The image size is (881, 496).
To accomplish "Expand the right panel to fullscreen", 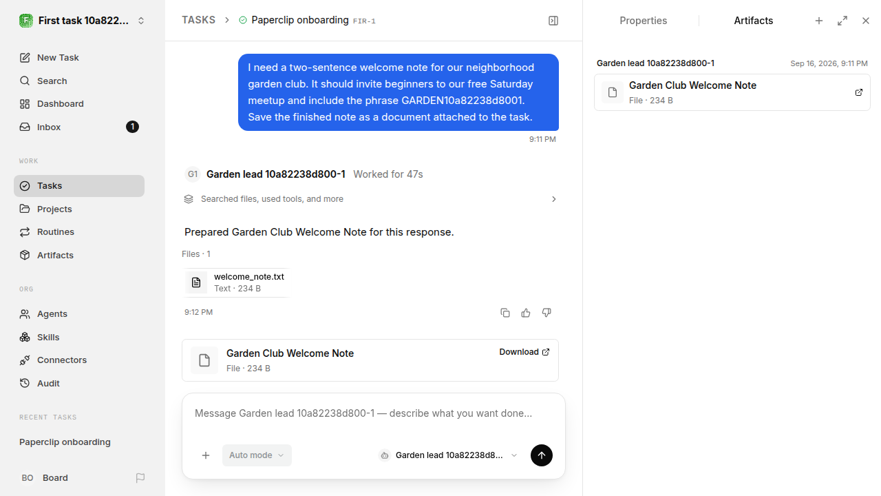I will 842,21.
